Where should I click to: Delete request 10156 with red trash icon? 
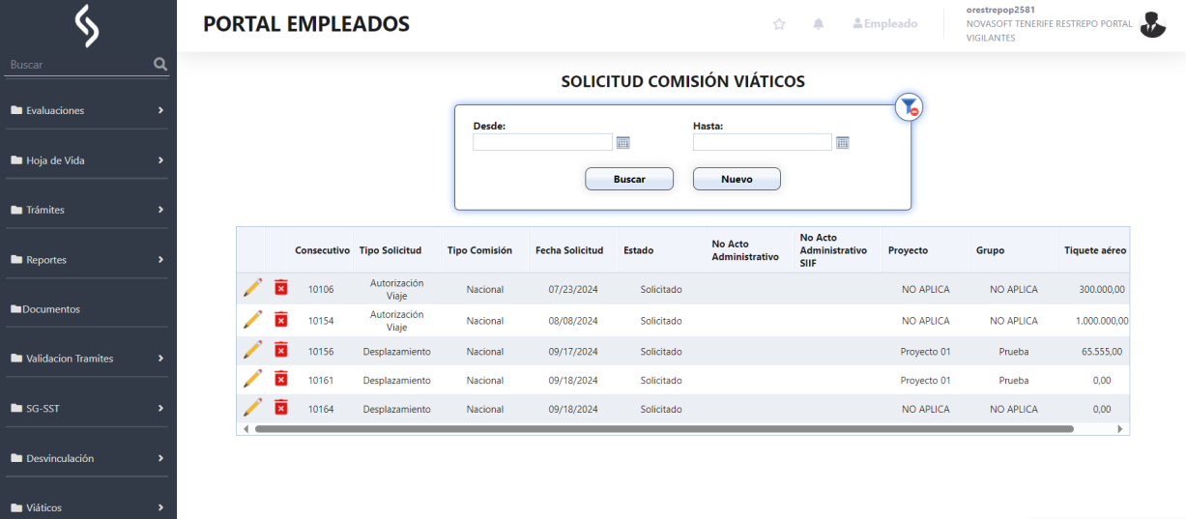280,350
